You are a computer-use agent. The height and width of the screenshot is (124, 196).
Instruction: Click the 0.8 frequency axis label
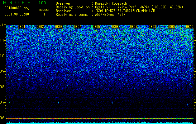3,87
